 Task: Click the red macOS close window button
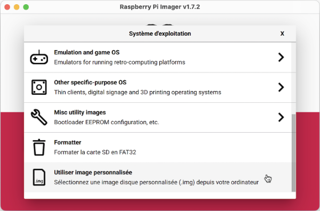tap(7, 7)
